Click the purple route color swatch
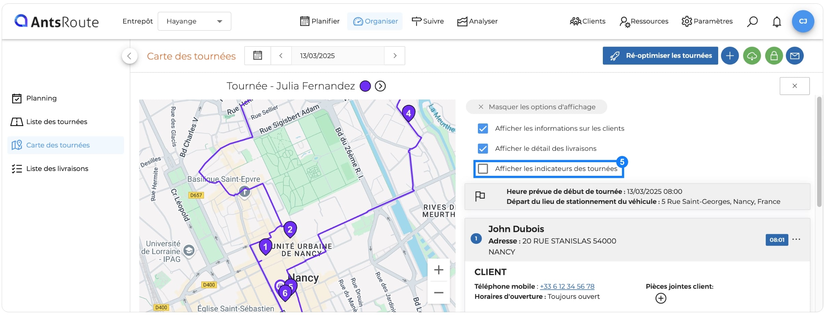The height and width of the screenshot is (315, 825). [365, 86]
